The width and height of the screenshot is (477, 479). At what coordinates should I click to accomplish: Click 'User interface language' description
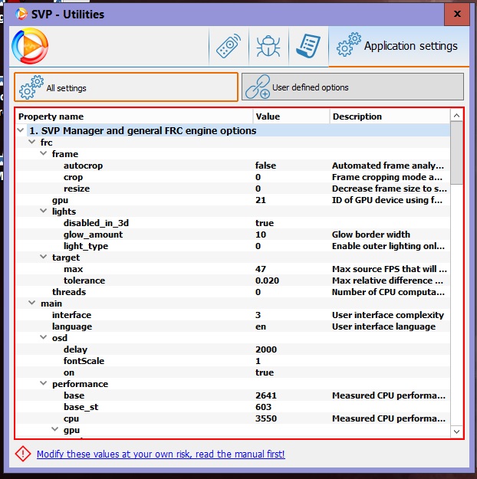click(383, 326)
